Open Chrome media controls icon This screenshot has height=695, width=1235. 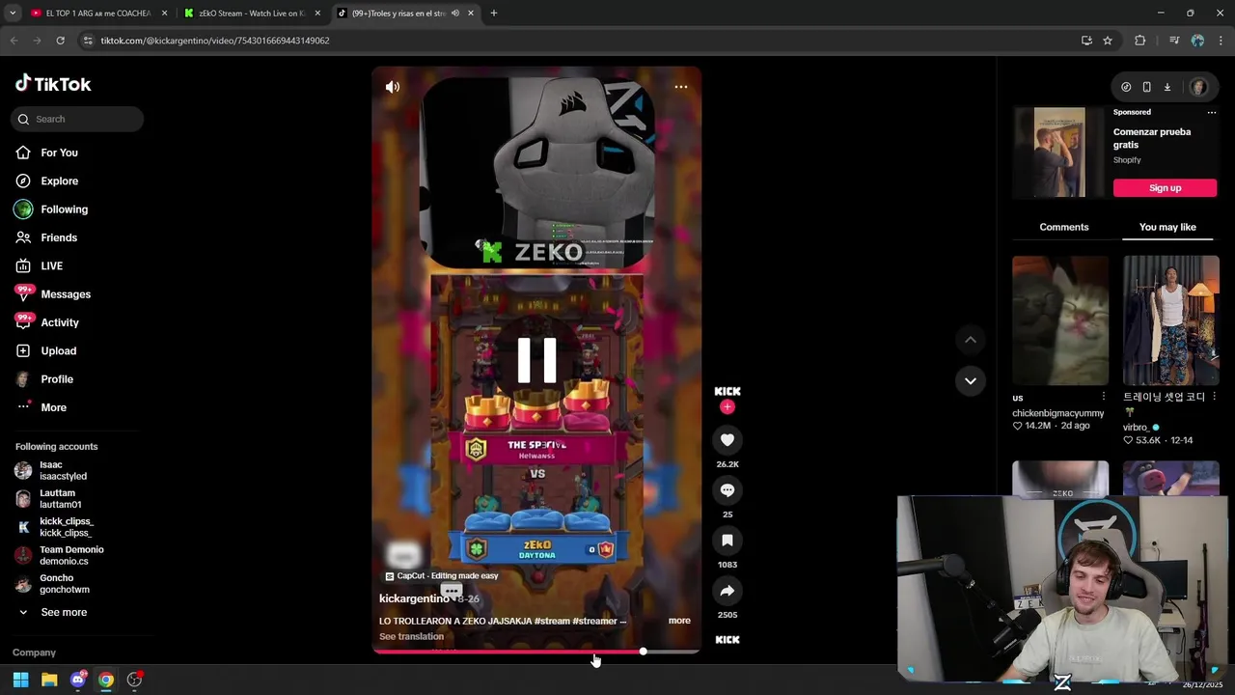[1174, 41]
